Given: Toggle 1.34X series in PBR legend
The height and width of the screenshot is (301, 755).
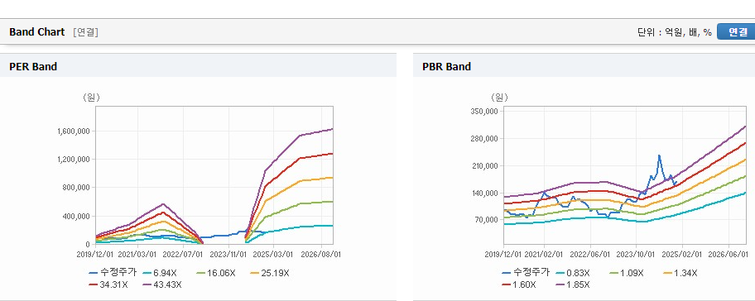Looking at the screenshot, I should pyautogui.click(x=680, y=273).
